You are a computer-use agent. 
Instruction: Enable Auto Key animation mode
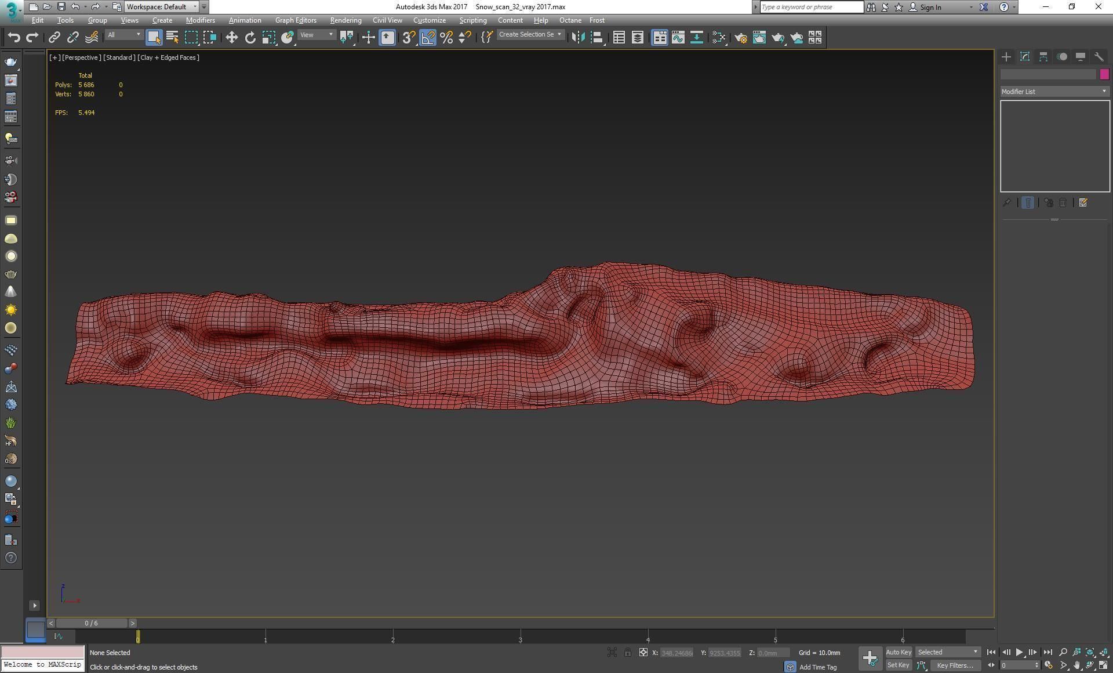(898, 653)
